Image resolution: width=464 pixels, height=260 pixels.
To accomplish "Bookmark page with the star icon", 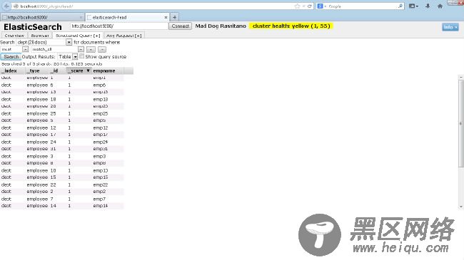I will [x=297, y=6].
